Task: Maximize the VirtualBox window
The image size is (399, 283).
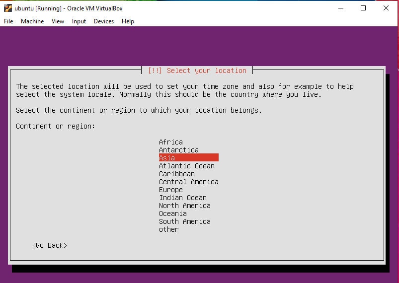Action: click(363, 8)
